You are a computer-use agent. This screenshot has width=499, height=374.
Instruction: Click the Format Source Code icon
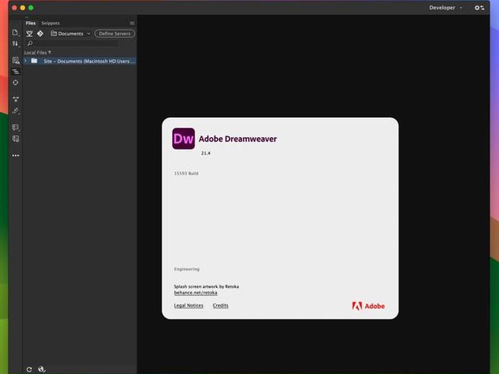coord(16,110)
